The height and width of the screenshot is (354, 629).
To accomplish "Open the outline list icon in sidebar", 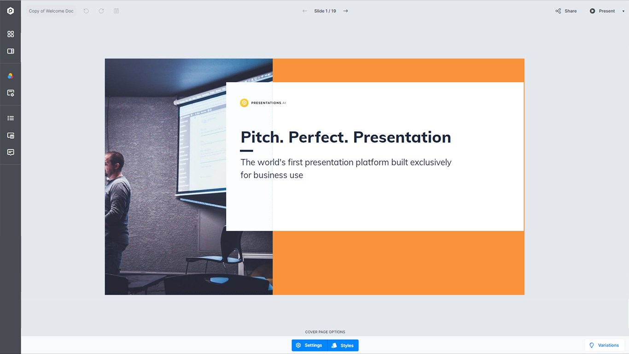I will point(11,118).
